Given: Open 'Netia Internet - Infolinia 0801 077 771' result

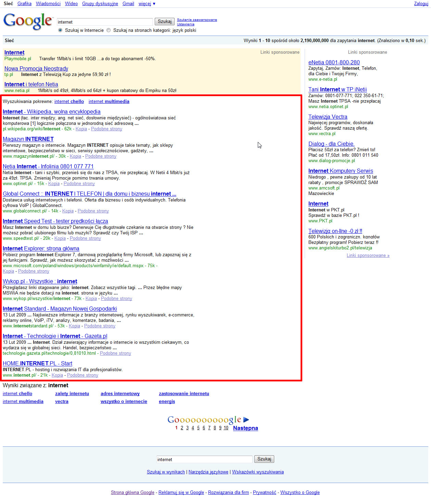Looking at the screenshot, I should point(48,166).
